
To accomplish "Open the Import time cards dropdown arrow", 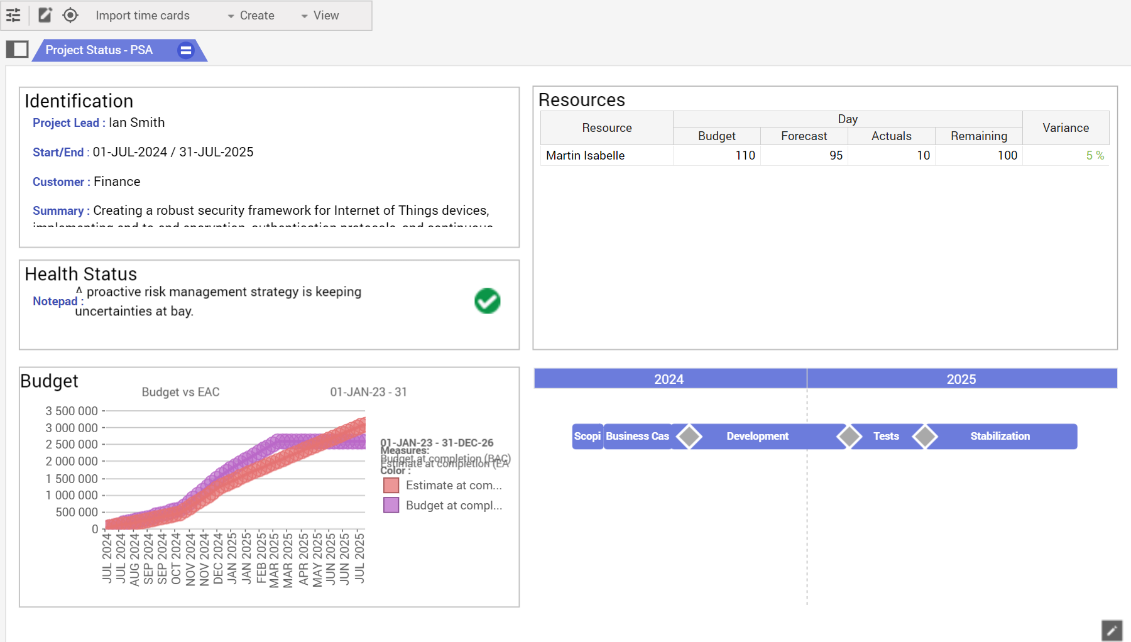I will point(230,15).
